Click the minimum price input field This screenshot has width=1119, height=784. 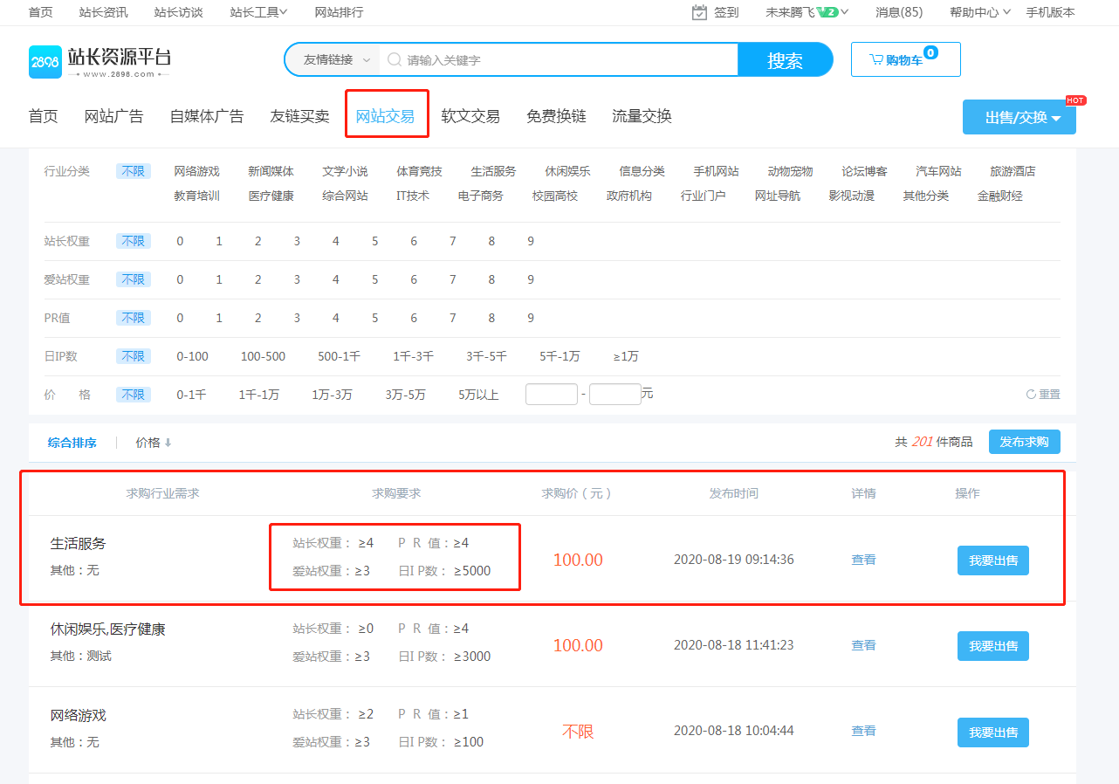tap(552, 394)
